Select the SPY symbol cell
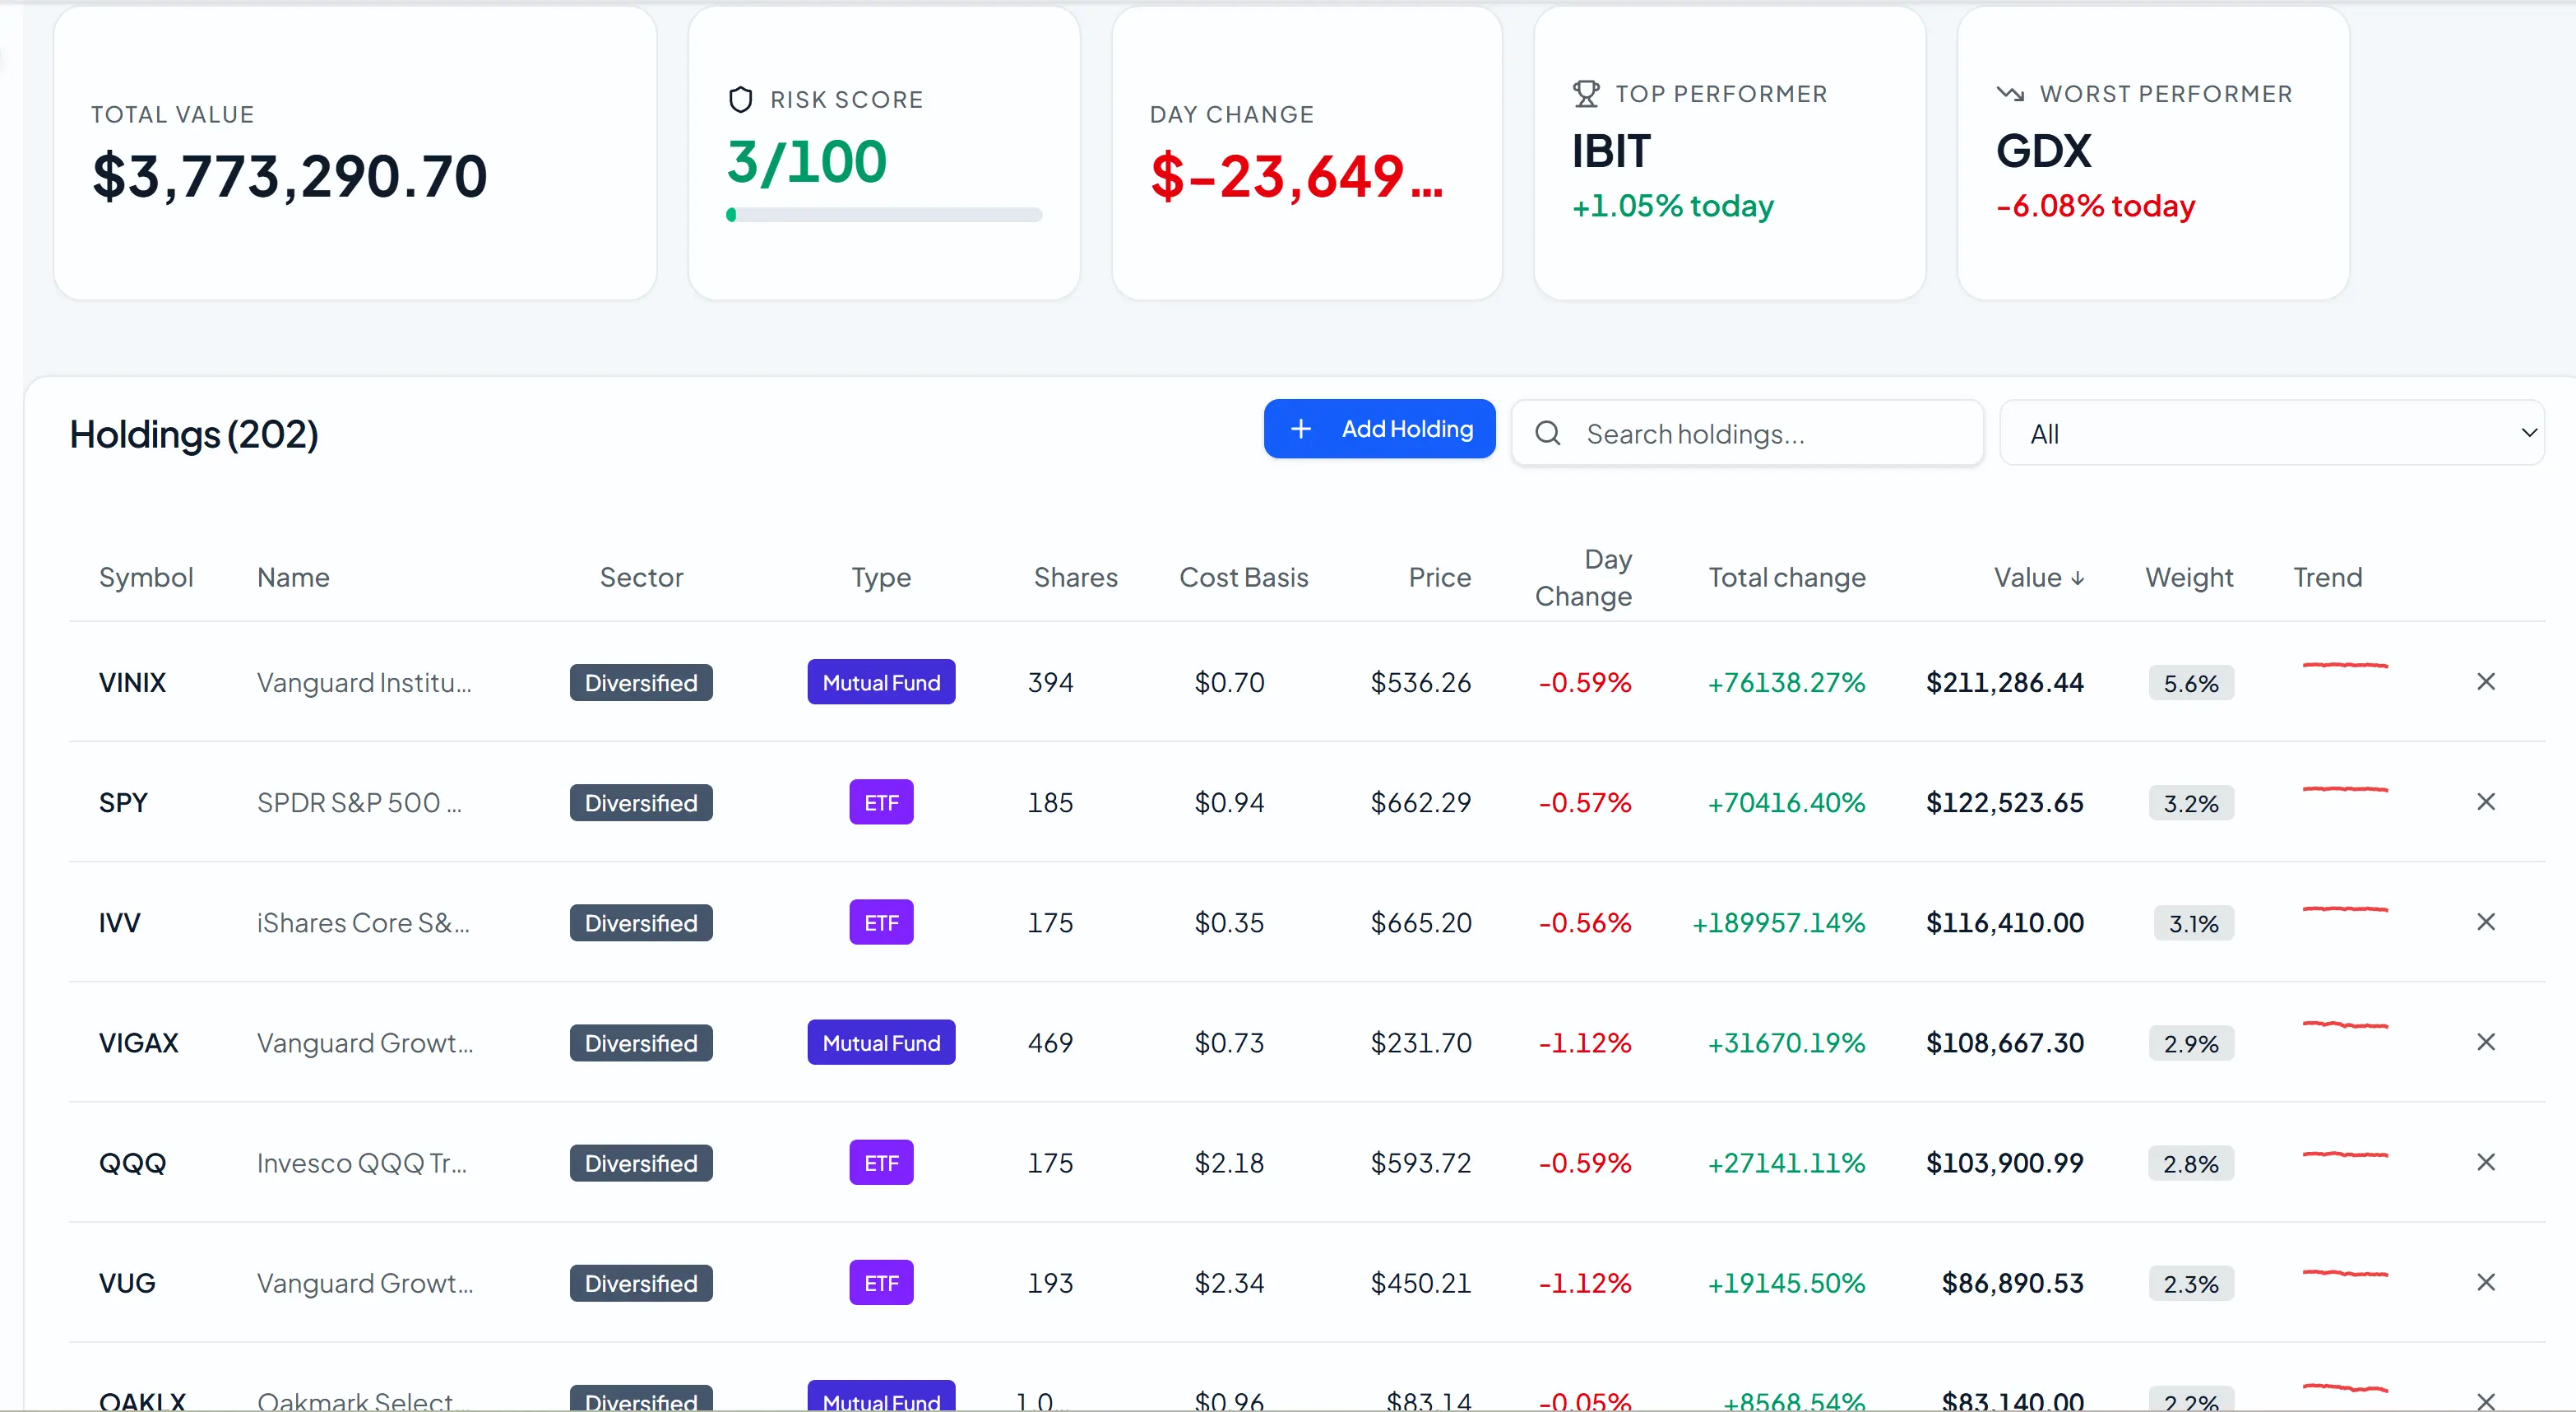 point(123,802)
